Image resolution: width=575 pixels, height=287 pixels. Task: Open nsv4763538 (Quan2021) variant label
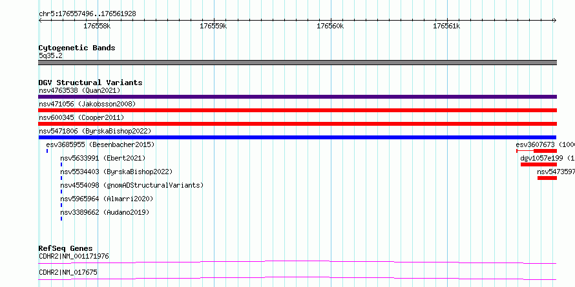coord(79,90)
